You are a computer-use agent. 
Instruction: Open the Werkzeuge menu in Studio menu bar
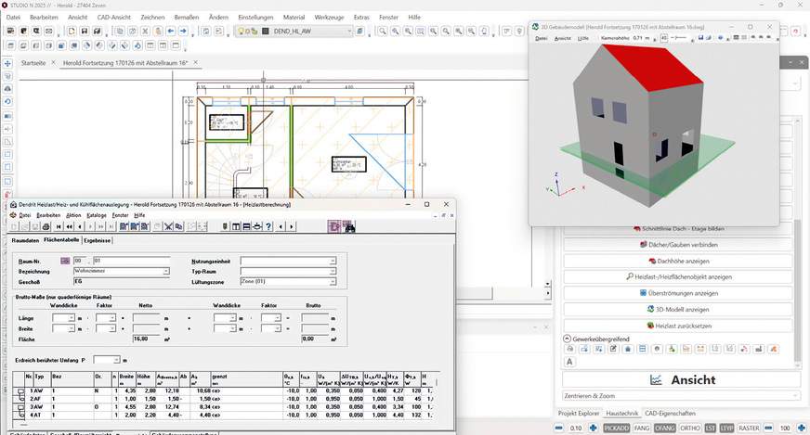pos(329,17)
